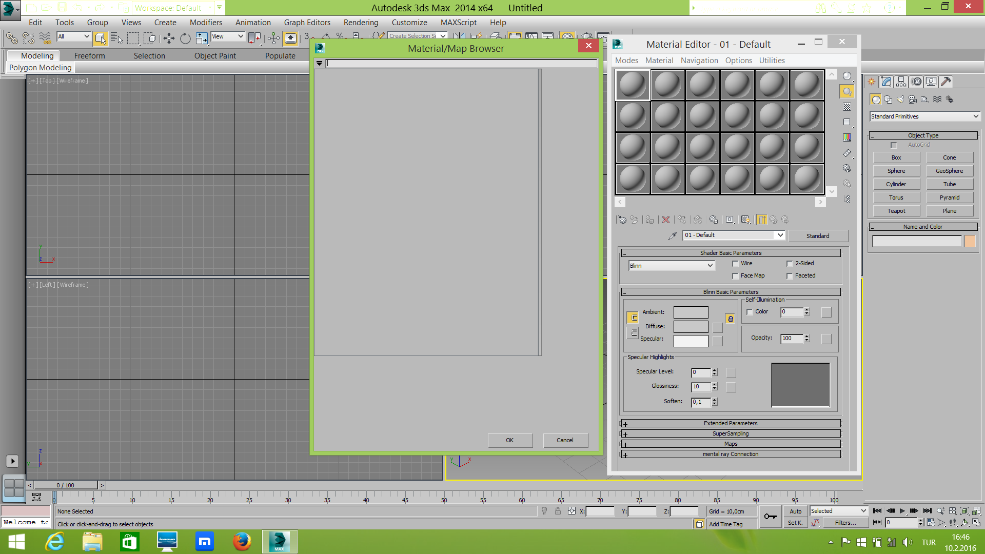985x554 pixels.
Task: Click the Video Color Check icon
Action: click(847, 137)
